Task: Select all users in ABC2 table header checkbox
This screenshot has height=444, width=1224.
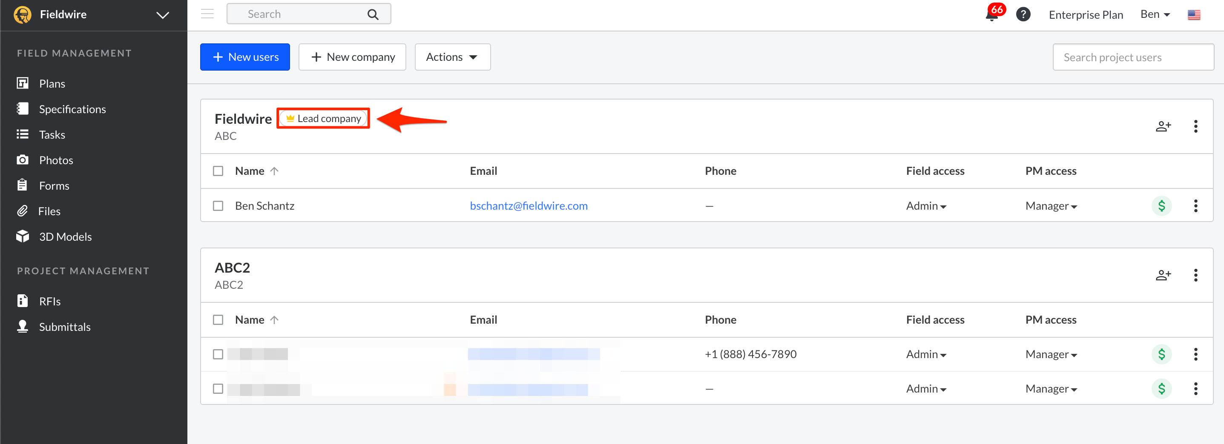Action: click(x=218, y=320)
